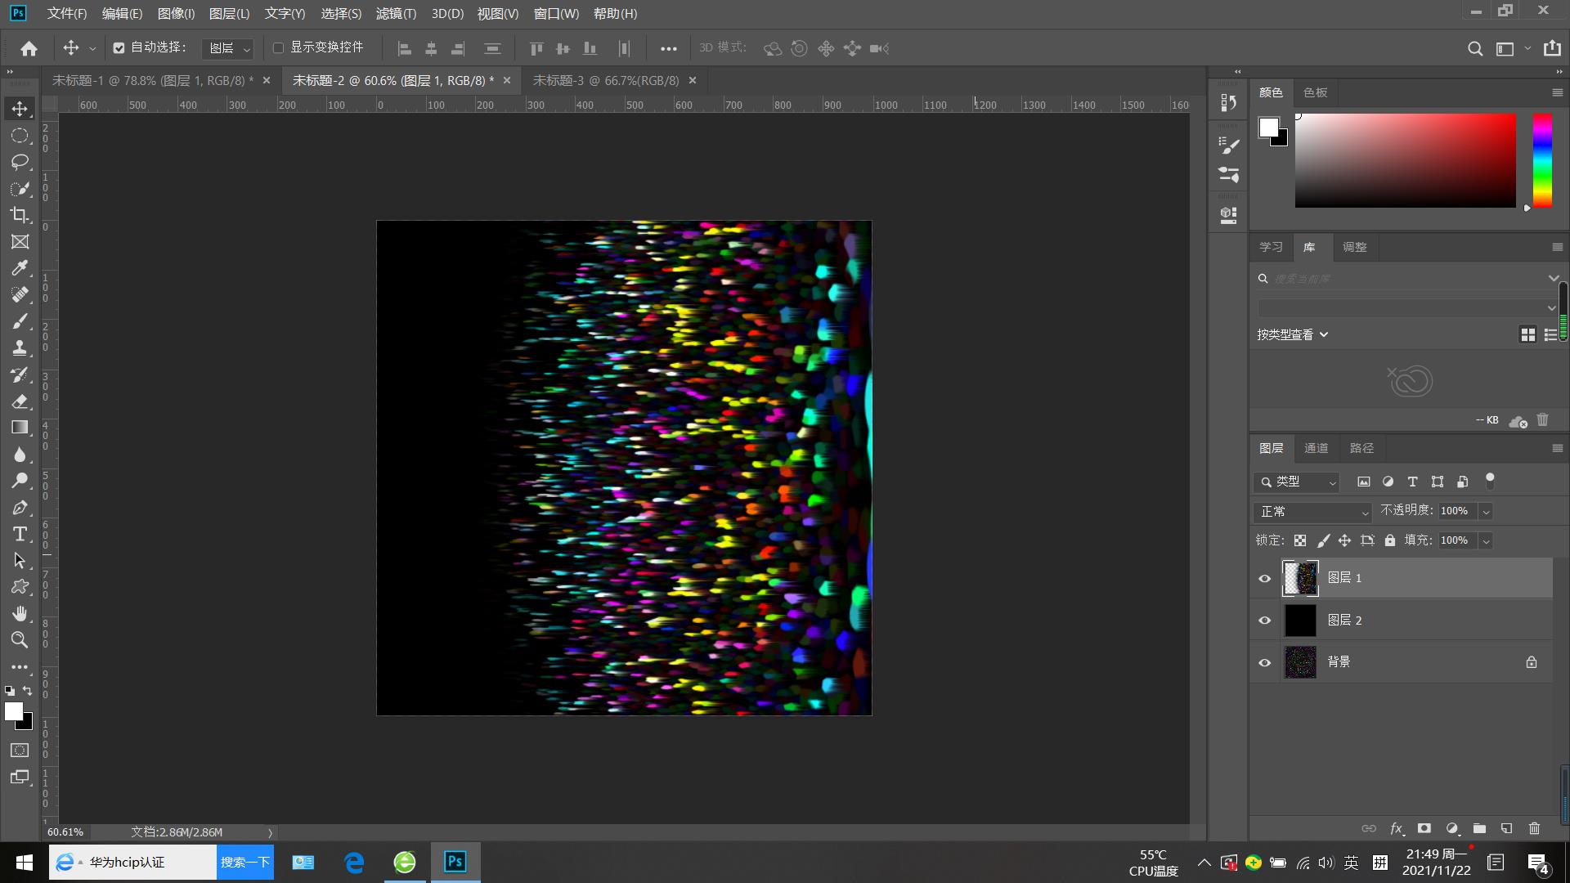Expand the opacity 不透明度 slider arrow
Image resolution: width=1570 pixels, height=883 pixels.
point(1486,512)
